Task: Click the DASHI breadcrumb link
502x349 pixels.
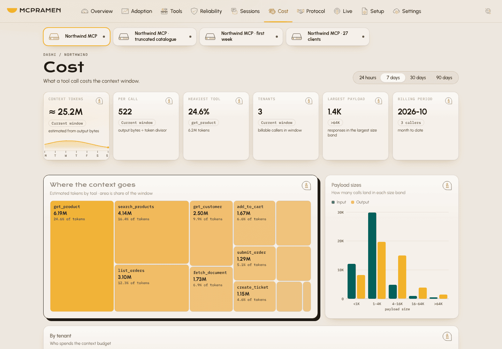Action: point(50,55)
